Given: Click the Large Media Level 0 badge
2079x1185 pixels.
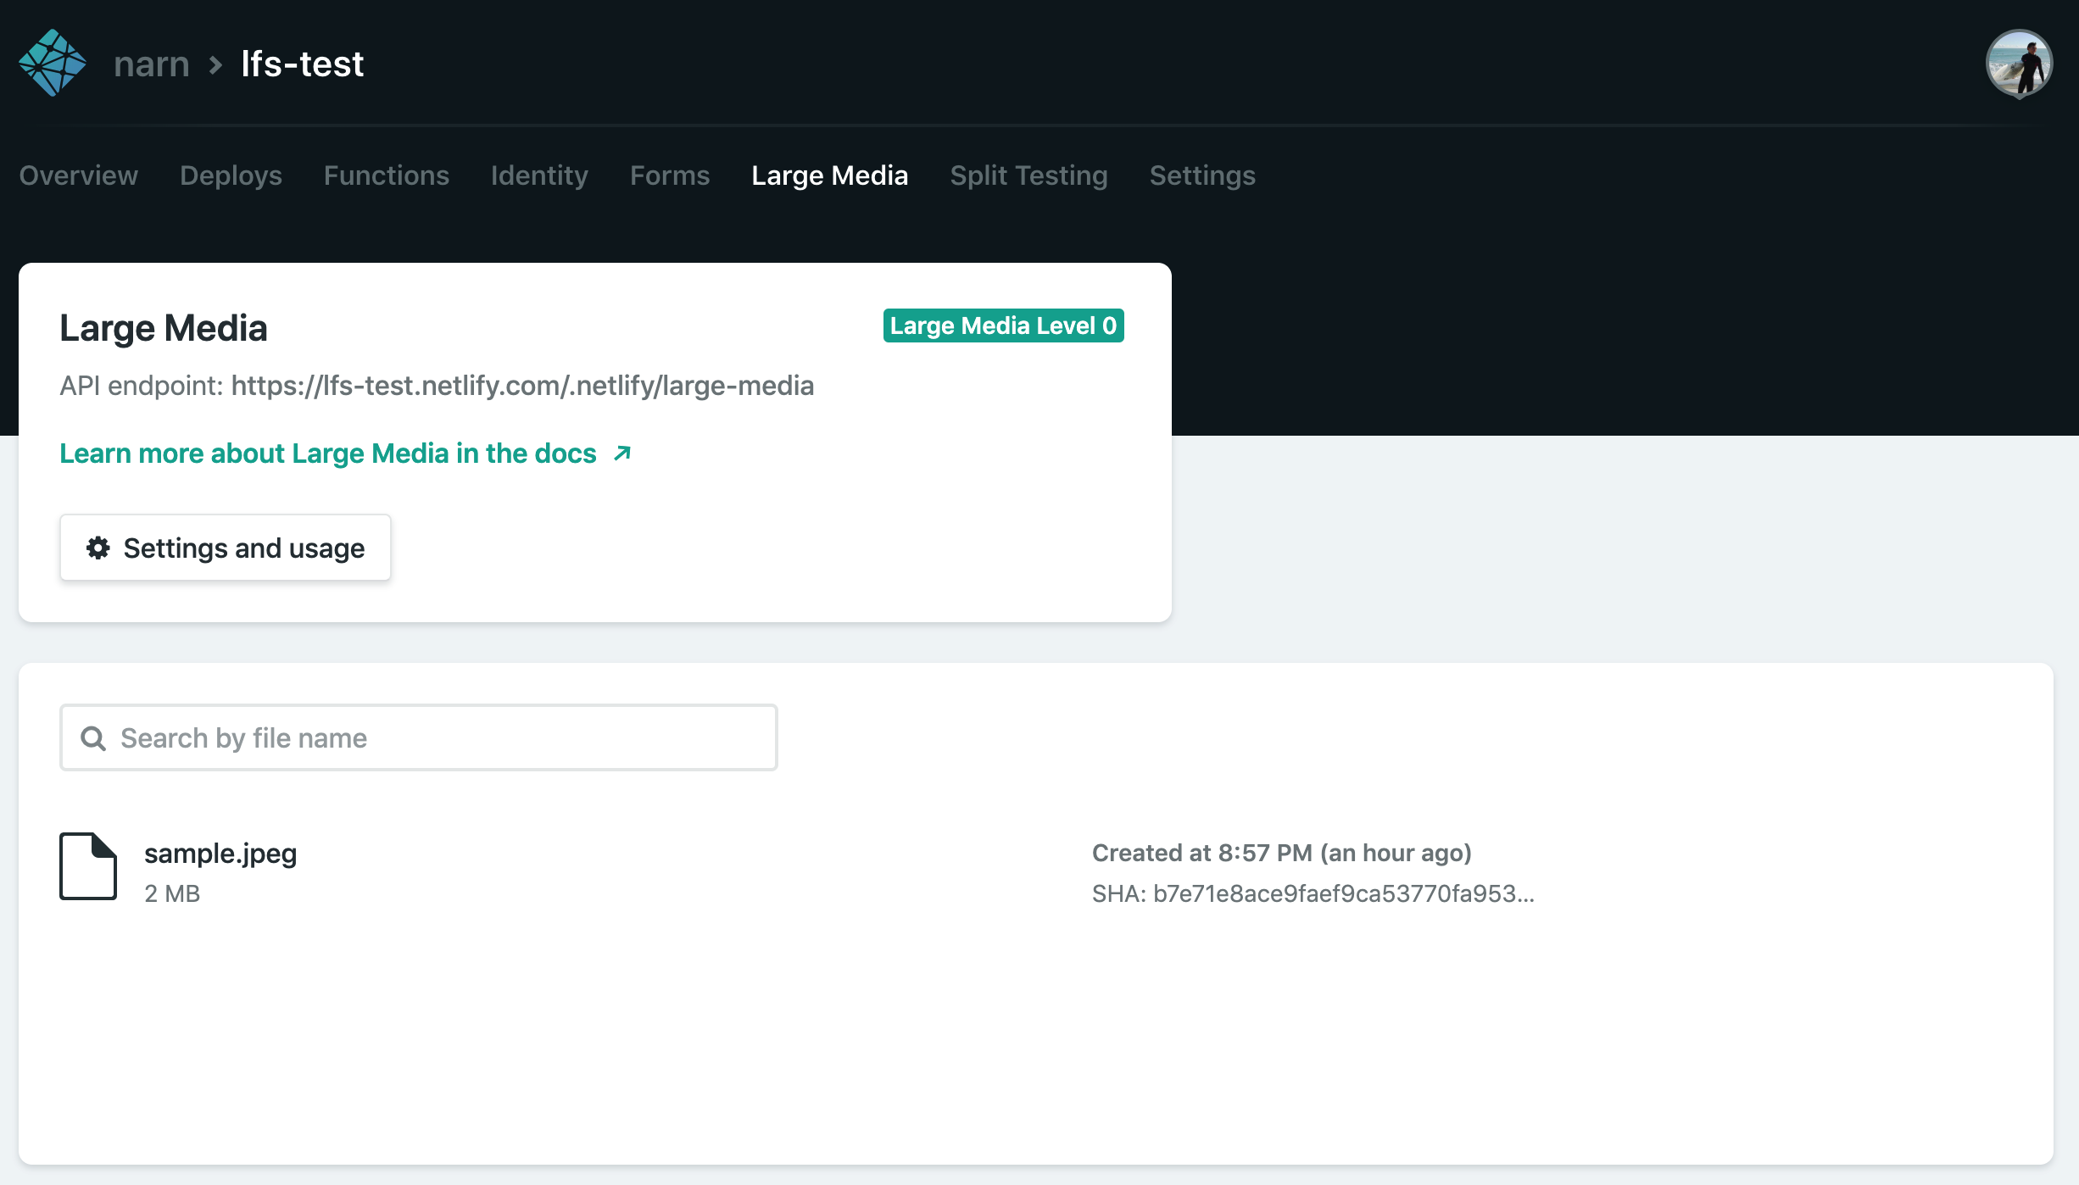Looking at the screenshot, I should pyautogui.click(x=1003, y=325).
